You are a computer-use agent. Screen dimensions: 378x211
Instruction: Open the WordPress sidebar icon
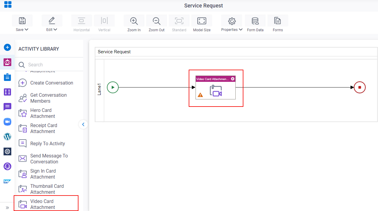coord(7,137)
